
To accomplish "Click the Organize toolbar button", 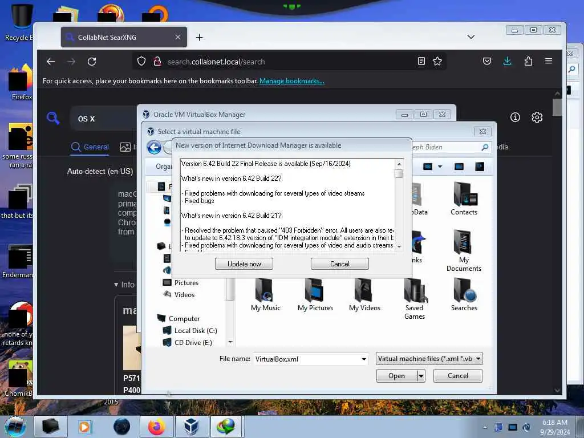I will pos(164,167).
